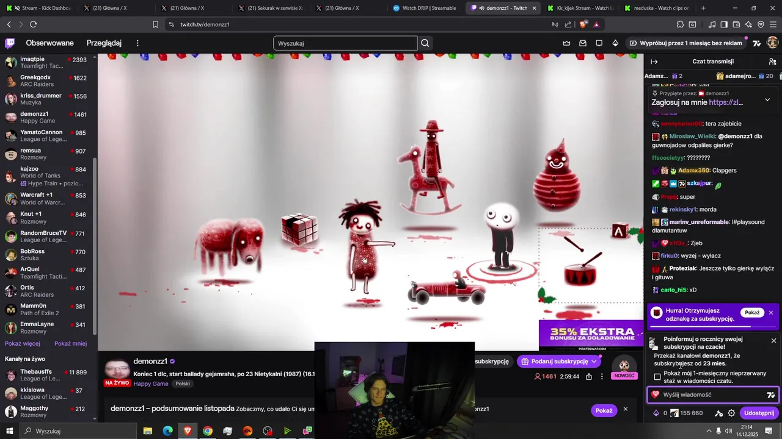Open browser media music note icon

pos(712,24)
